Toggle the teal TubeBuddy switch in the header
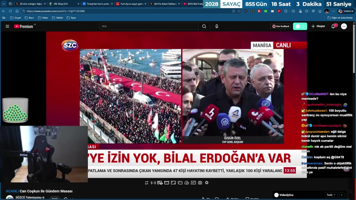This screenshot has width=356, height=200. point(300,26)
